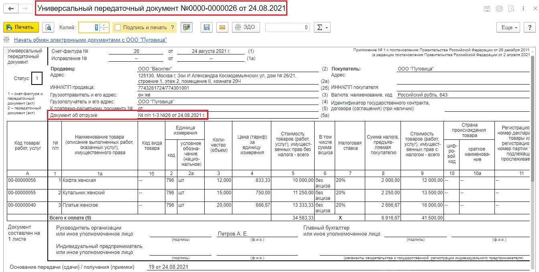The image size is (539, 272).
Task: Click title bar save icon
Action: (x=487, y=8)
